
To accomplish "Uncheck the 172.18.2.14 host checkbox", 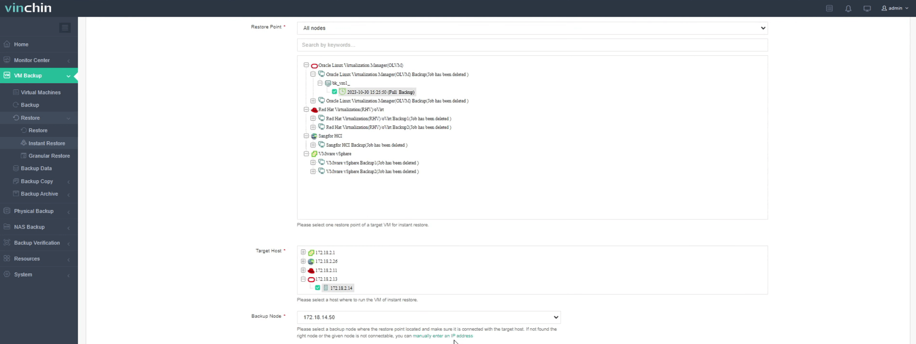I will click(x=318, y=288).
